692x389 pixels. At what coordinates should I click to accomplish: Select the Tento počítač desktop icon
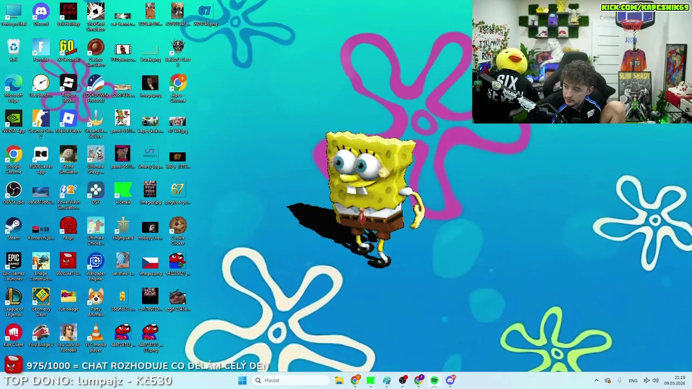tap(14, 15)
